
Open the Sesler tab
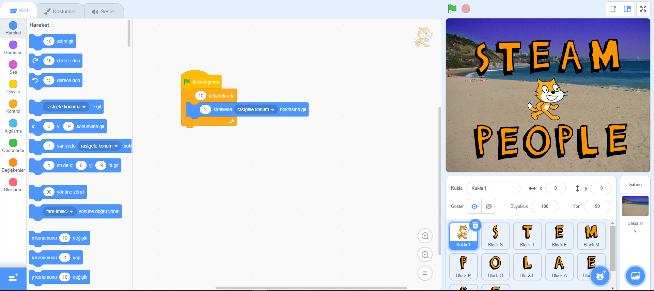104,12
